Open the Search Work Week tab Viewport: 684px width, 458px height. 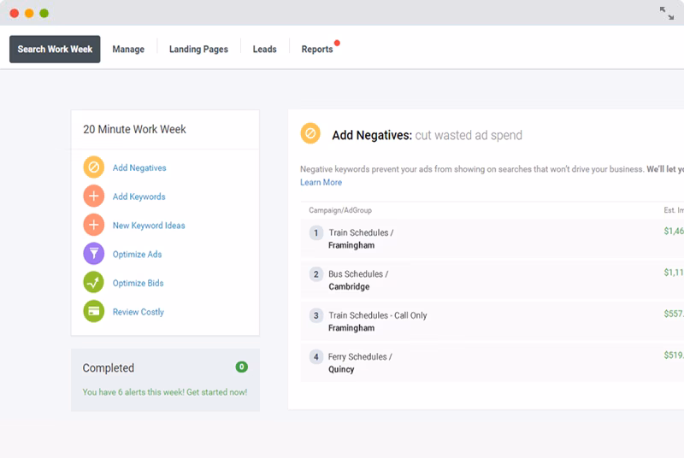tap(55, 50)
